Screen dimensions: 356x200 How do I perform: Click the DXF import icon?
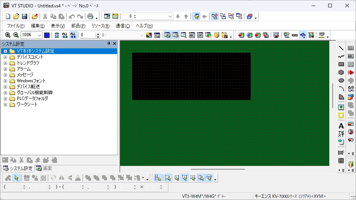coord(341,153)
